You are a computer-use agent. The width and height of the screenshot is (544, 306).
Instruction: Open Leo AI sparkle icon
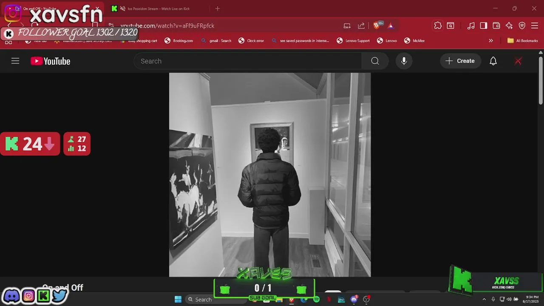tap(509, 26)
